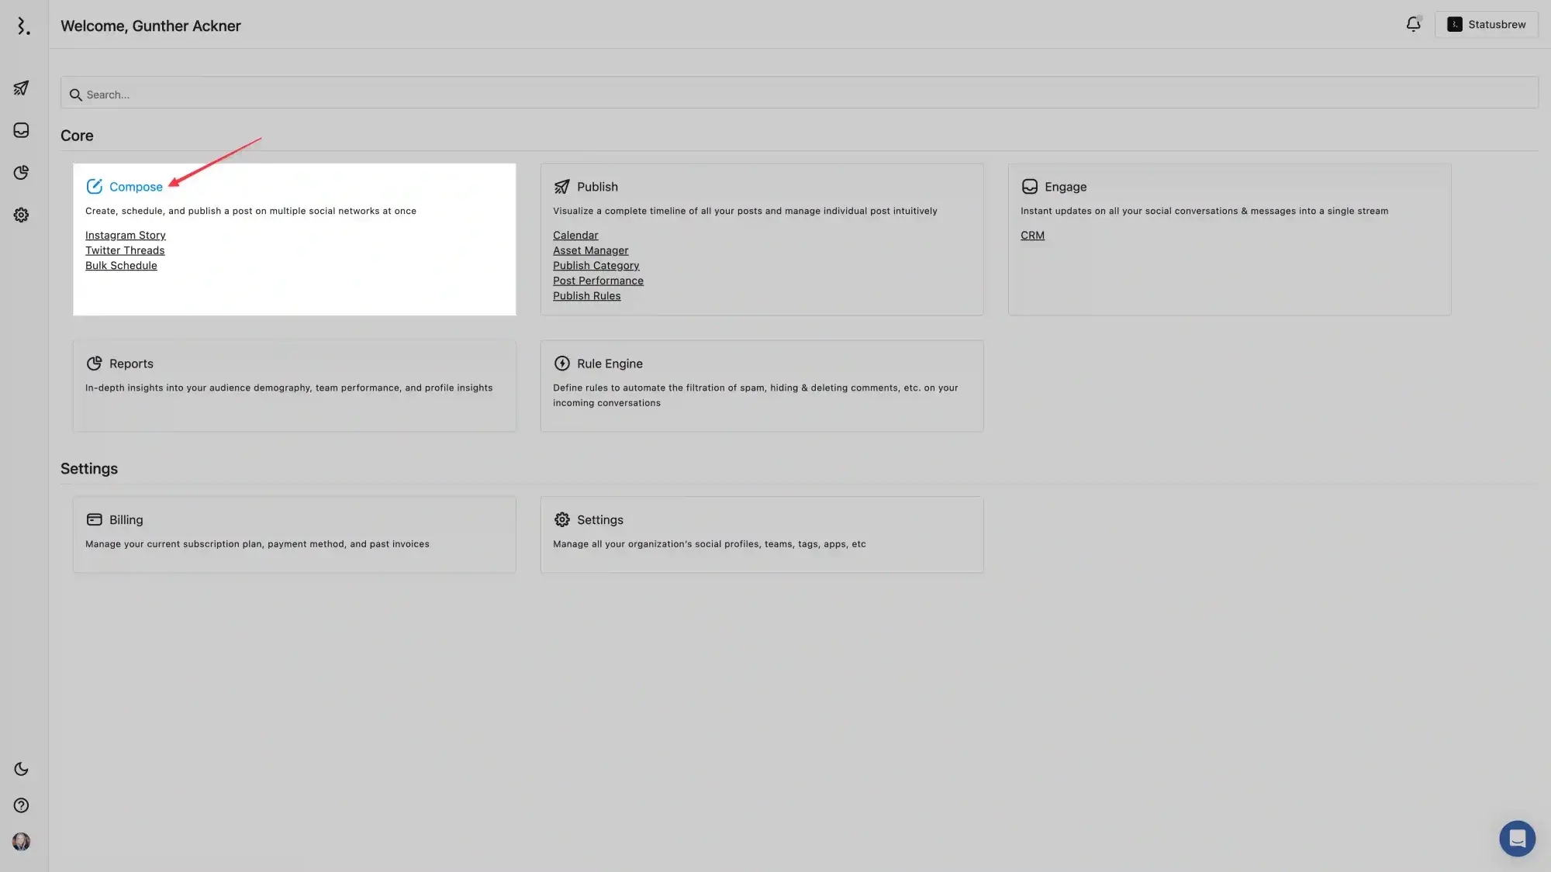The height and width of the screenshot is (872, 1551).
Task: Open Publish from sidebar paper plane icon
Action: [21, 88]
